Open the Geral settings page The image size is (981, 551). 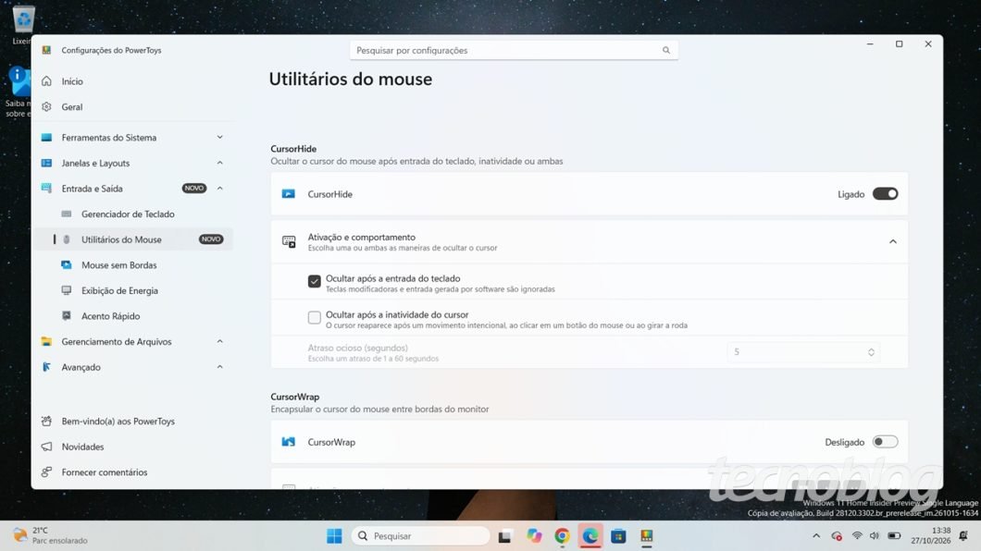tap(71, 107)
